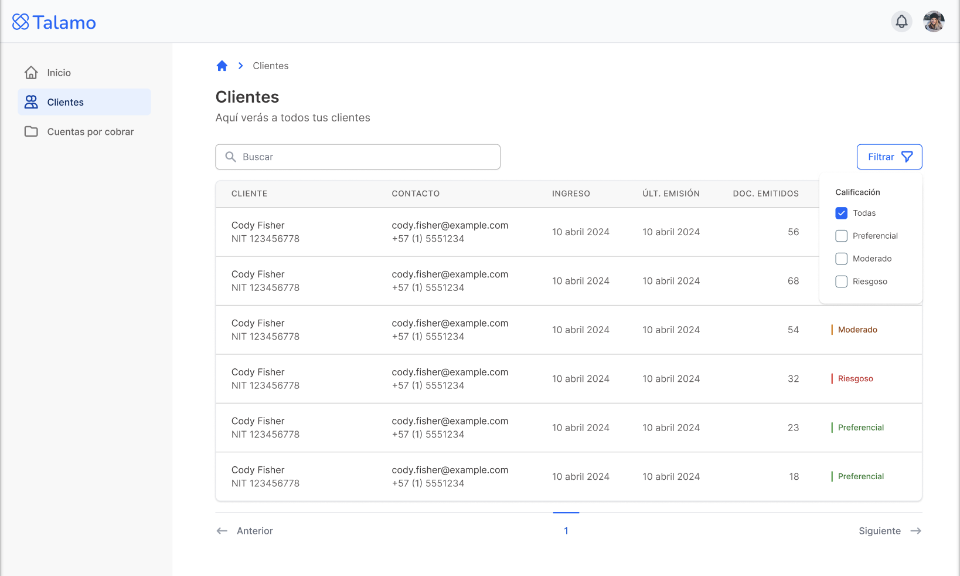Click Preferencial label in row with 23
The width and height of the screenshot is (960, 576).
[x=860, y=428]
